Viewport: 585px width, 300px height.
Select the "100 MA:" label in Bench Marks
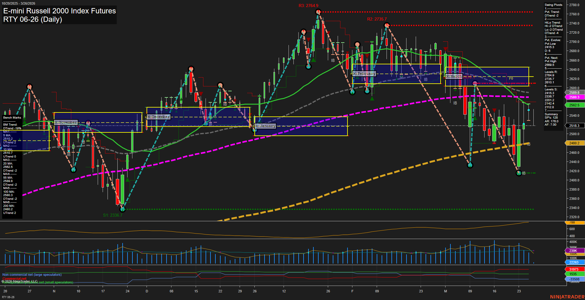click(x=9, y=192)
